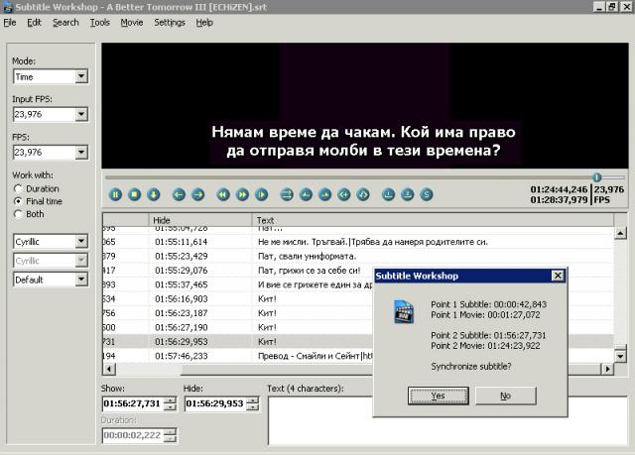Click the set show time icon
The width and height of the screenshot is (635, 455).
click(x=306, y=195)
